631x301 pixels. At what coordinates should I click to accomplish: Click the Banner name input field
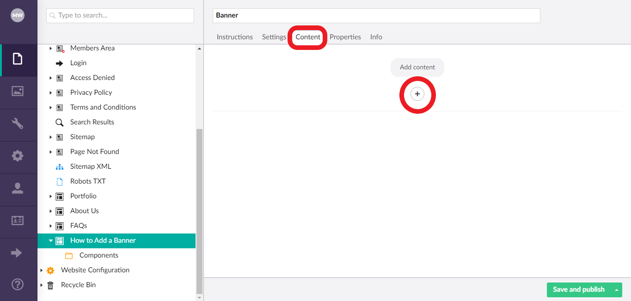pyautogui.click(x=376, y=16)
